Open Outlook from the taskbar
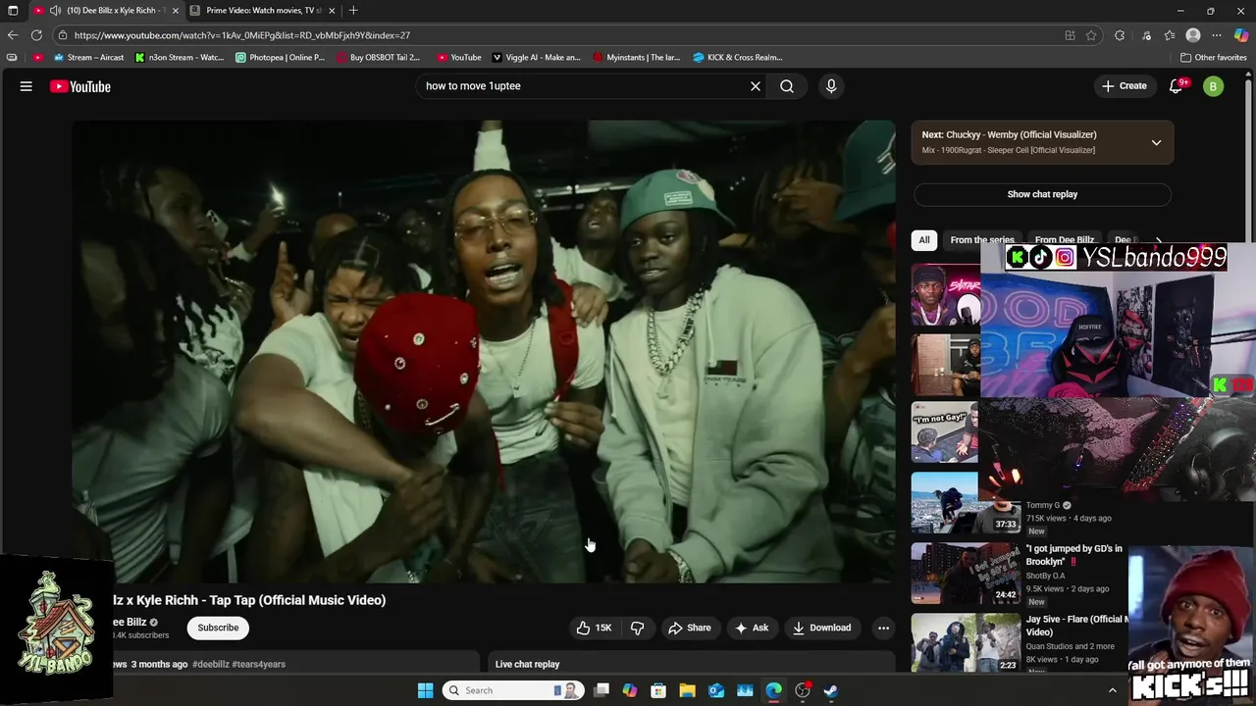 tap(716, 690)
